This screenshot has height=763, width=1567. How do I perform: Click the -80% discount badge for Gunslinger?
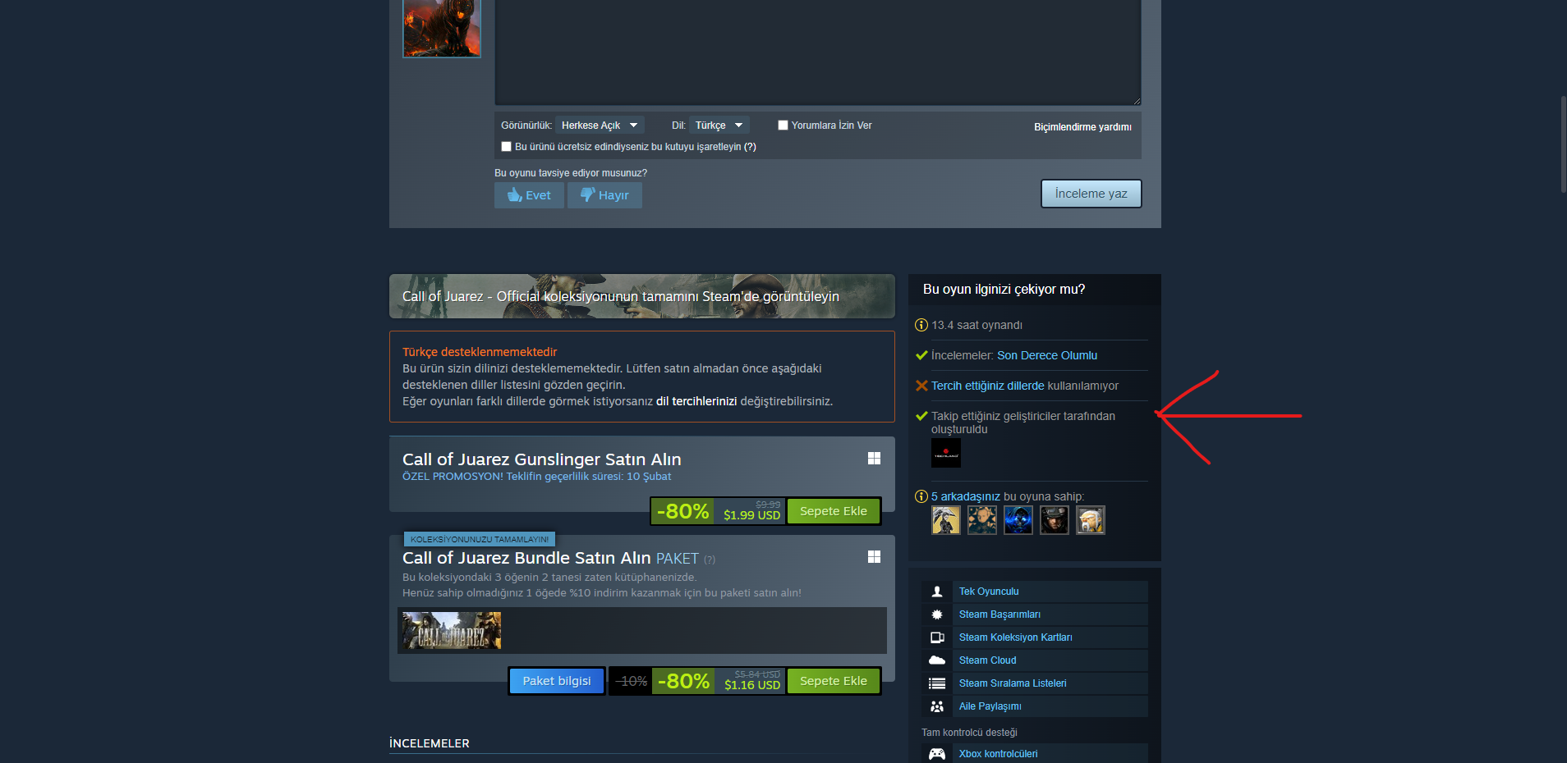coord(682,511)
